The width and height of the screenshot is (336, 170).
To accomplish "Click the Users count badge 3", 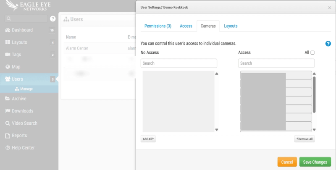I will [x=53, y=79].
